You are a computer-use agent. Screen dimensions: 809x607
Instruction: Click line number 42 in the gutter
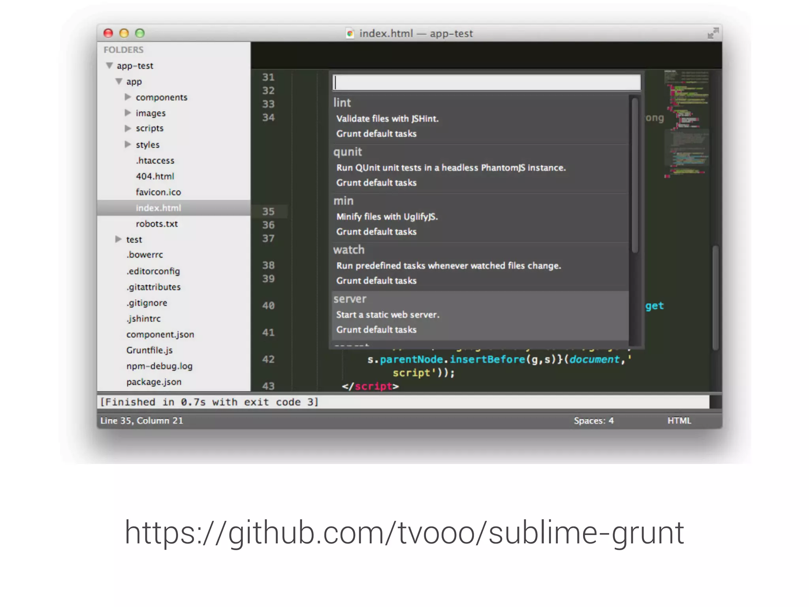(268, 359)
